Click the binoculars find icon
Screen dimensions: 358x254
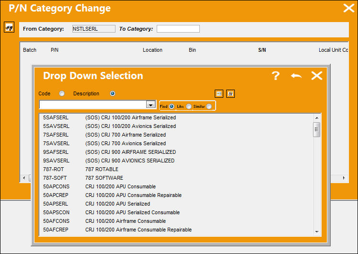click(9, 27)
